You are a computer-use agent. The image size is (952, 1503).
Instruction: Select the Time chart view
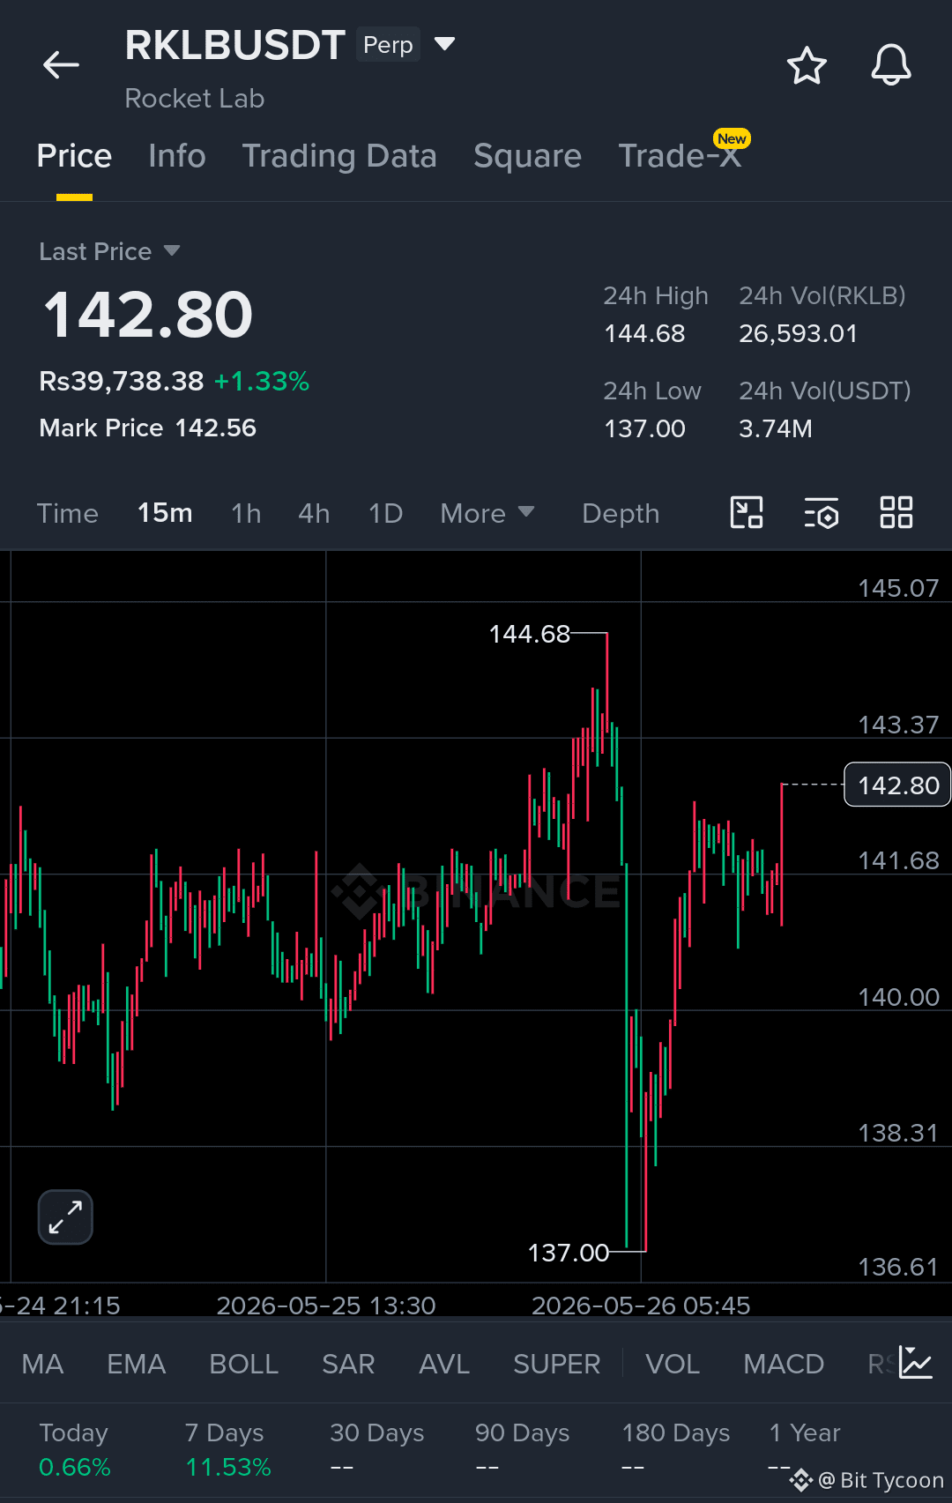coord(67,513)
